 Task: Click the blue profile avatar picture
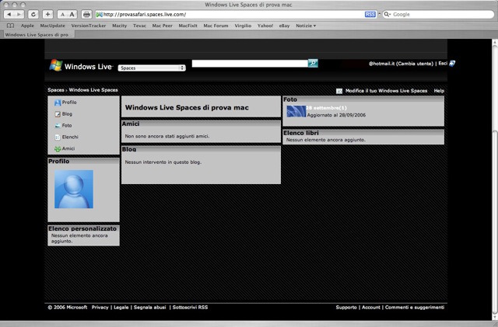pyautogui.click(x=74, y=189)
